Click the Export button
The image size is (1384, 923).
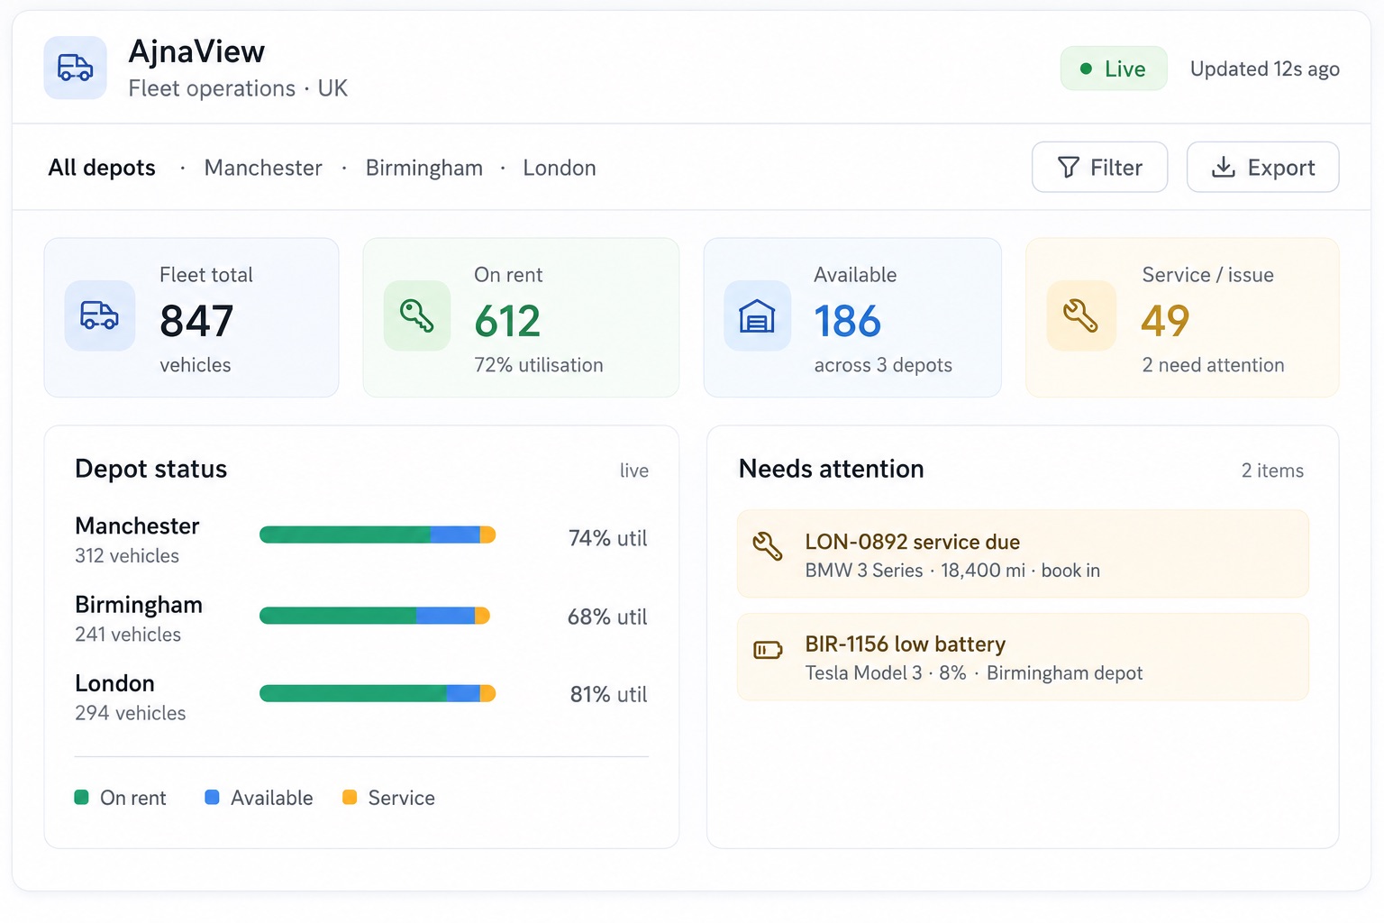tap(1262, 167)
